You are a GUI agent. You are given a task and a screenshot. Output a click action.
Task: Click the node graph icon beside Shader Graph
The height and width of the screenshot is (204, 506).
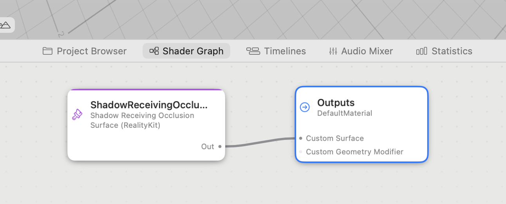click(154, 51)
